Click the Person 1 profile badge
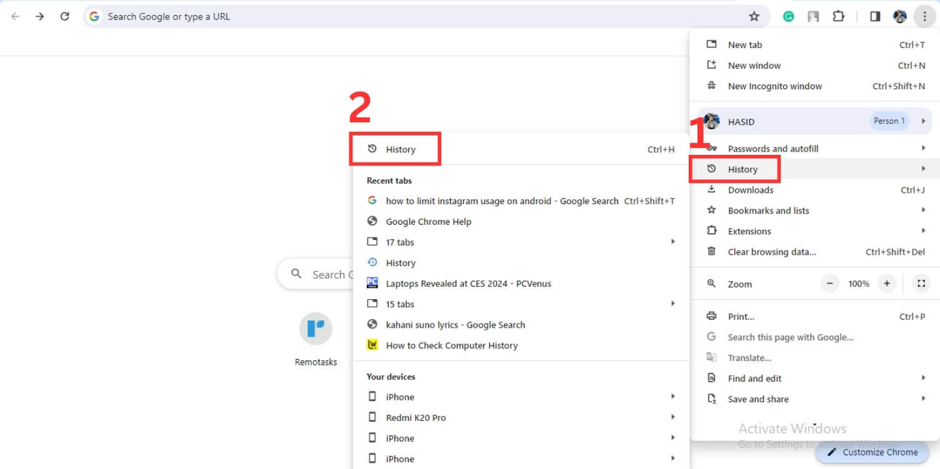Screen dimensions: 940x469 point(889,121)
